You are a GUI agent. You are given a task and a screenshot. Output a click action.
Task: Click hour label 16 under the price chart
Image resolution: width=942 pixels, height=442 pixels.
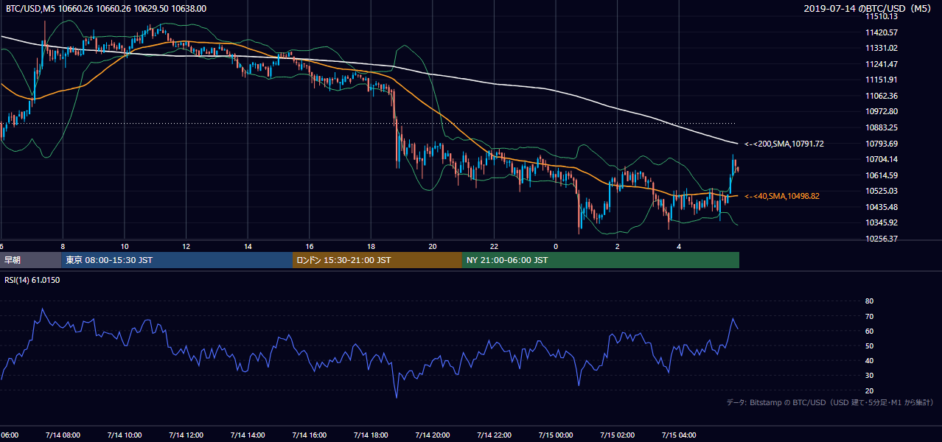point(310,247)
